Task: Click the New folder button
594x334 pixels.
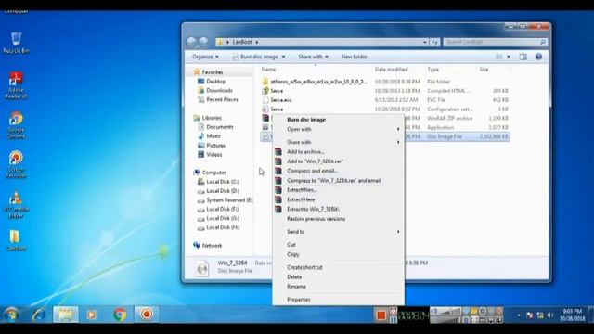Action: (354, 57)
